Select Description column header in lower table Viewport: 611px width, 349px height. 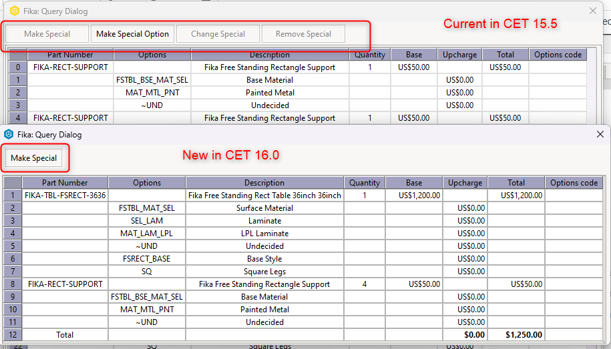pyautogui.click(x=264, y=183)
